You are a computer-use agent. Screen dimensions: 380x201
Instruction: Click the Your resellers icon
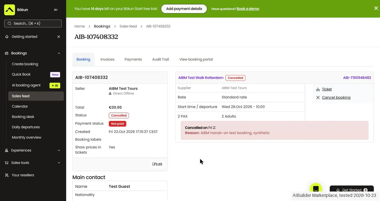click(7, 175)
